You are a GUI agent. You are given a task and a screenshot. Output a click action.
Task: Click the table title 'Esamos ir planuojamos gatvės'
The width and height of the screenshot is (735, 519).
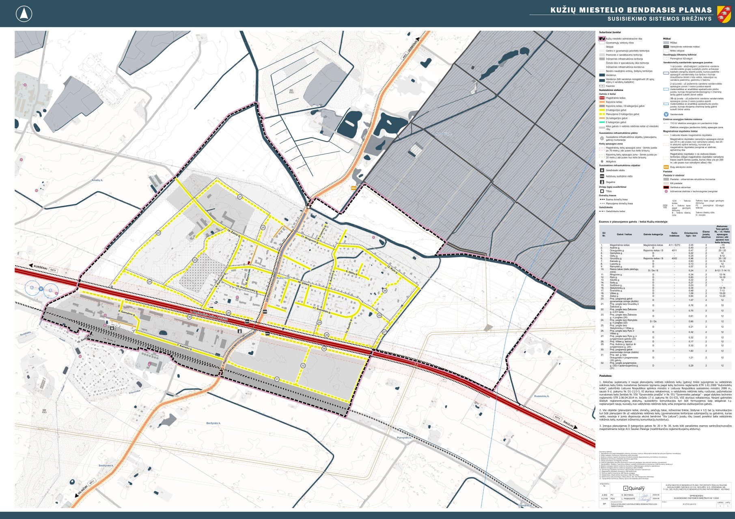click(x=619, y=222)
